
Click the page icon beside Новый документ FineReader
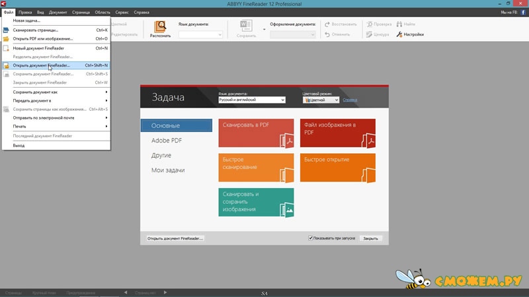tap(6, 48)
